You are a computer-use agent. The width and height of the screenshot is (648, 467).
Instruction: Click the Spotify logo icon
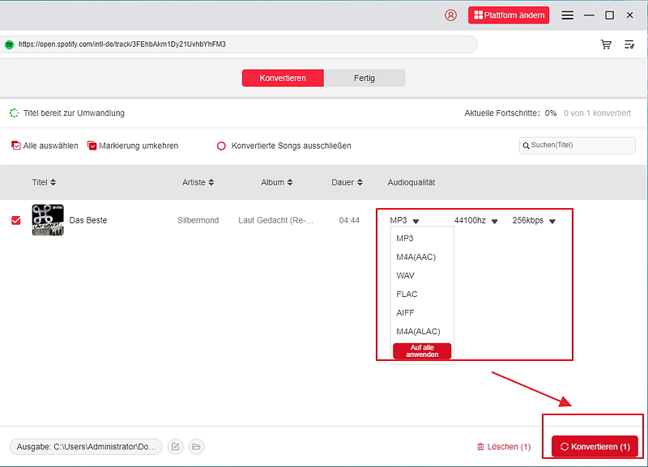(9, 45)
